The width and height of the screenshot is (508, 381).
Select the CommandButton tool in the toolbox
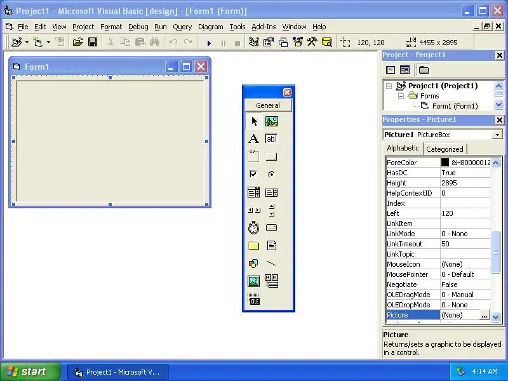(x=272, y=157)
